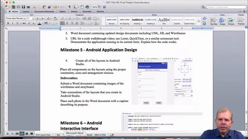Viewport: 248px width, 139px height.
Task: Apply the Heading 1 style
Action: pos(138,21)
